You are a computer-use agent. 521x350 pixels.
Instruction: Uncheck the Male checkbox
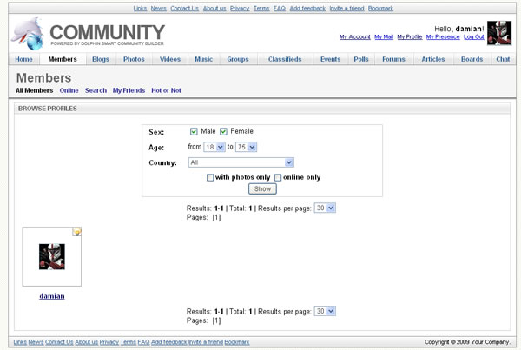point(194,131)
